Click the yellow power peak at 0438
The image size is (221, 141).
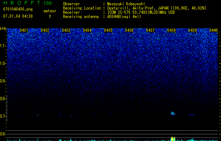tap(173, 139)
